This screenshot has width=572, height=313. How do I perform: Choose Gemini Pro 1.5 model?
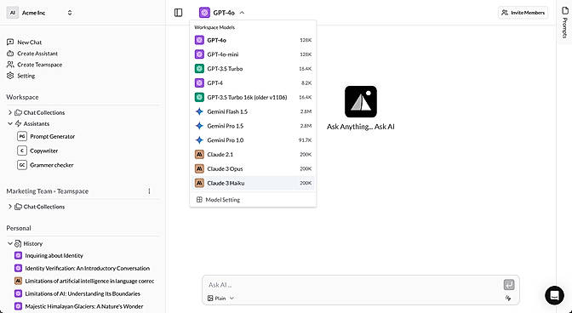point(253,126)
